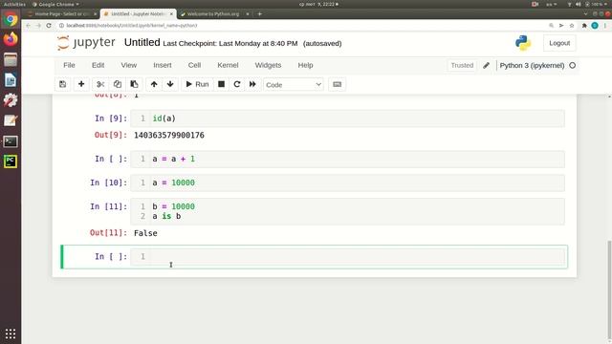Log out with the Logout button

559,43
